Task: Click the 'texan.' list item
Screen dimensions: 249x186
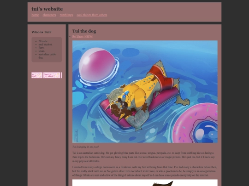Action: click(x=42, y=51)
